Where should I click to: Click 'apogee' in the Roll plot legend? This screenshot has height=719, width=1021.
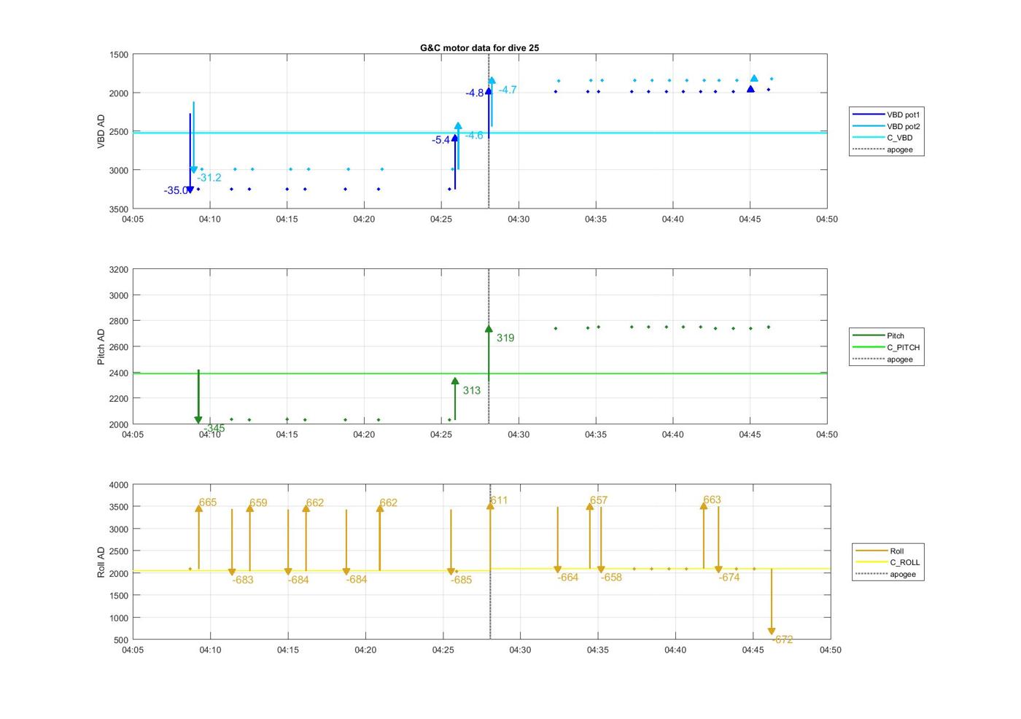886,574
